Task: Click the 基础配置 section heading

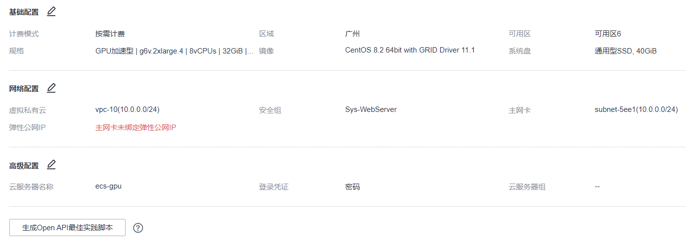Action: (24, 12)
